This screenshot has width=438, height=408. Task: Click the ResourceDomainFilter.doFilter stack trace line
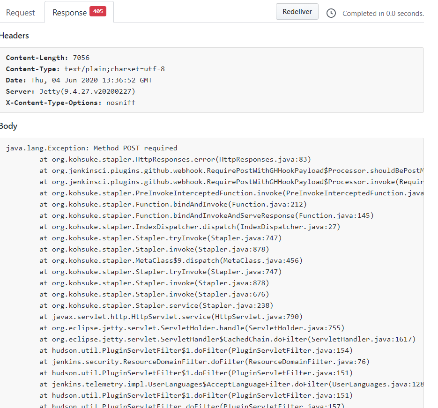(204, 362)
